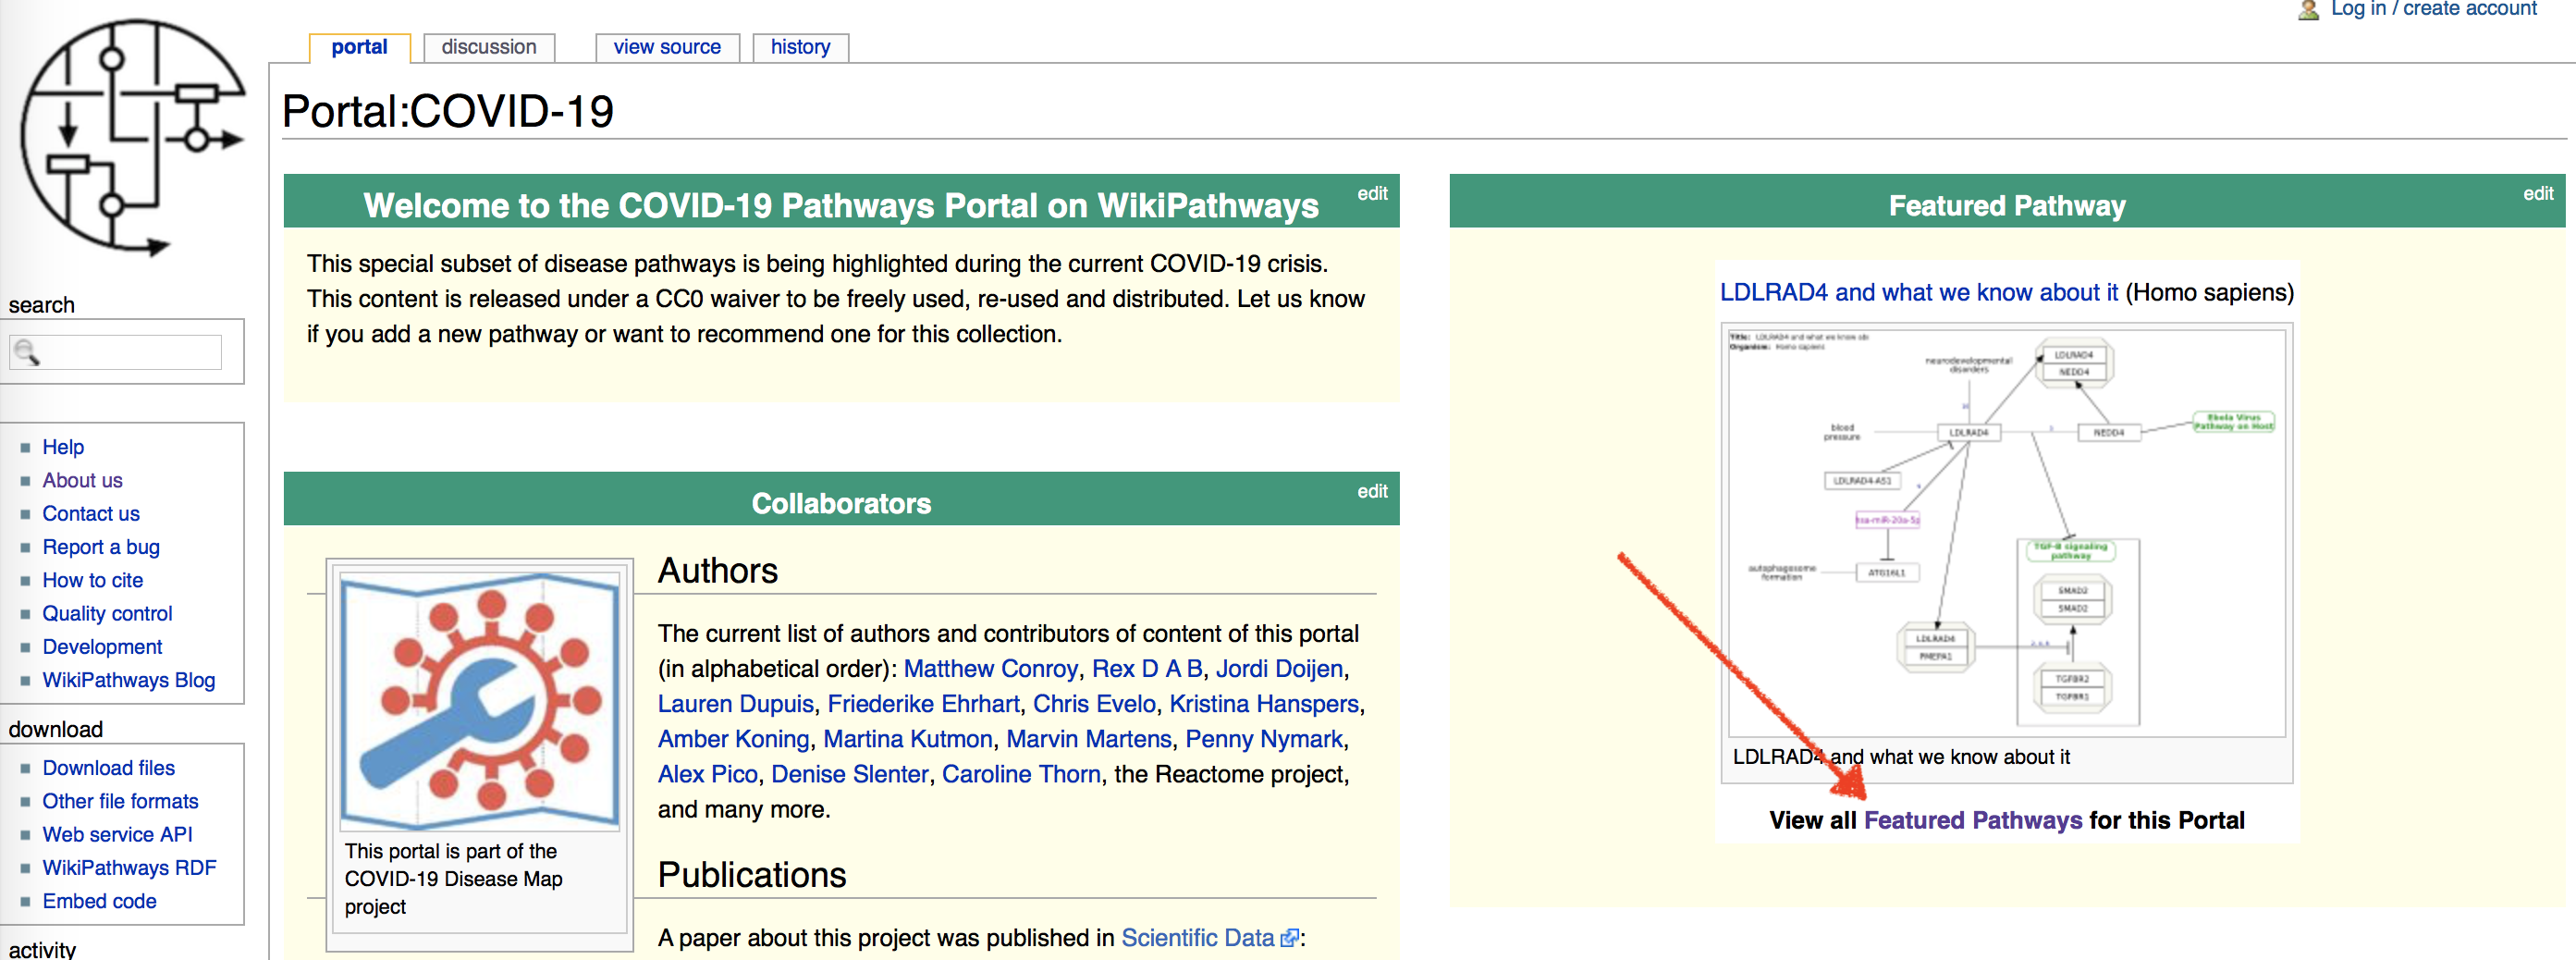
Task: Open the LDLRAD4 pathway diagram thumbnail
Action: pos(2006,530)
